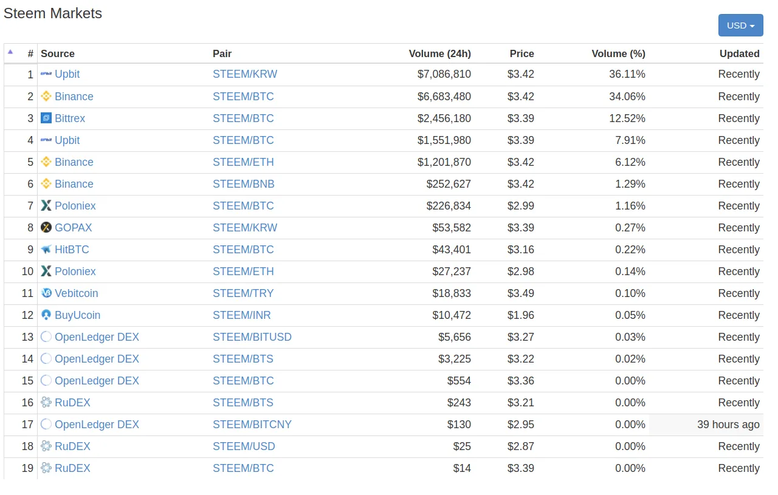Open STEEM/BTC pair in Binance row 2
The image size is (778, 495).
click(x=243, y=96)
